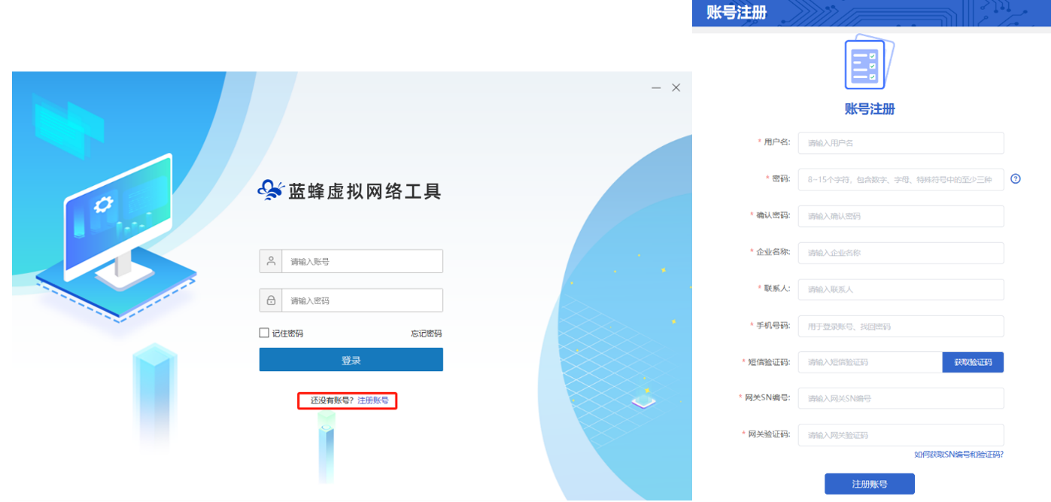Click the 短信验证码 field label

(769, 362)
